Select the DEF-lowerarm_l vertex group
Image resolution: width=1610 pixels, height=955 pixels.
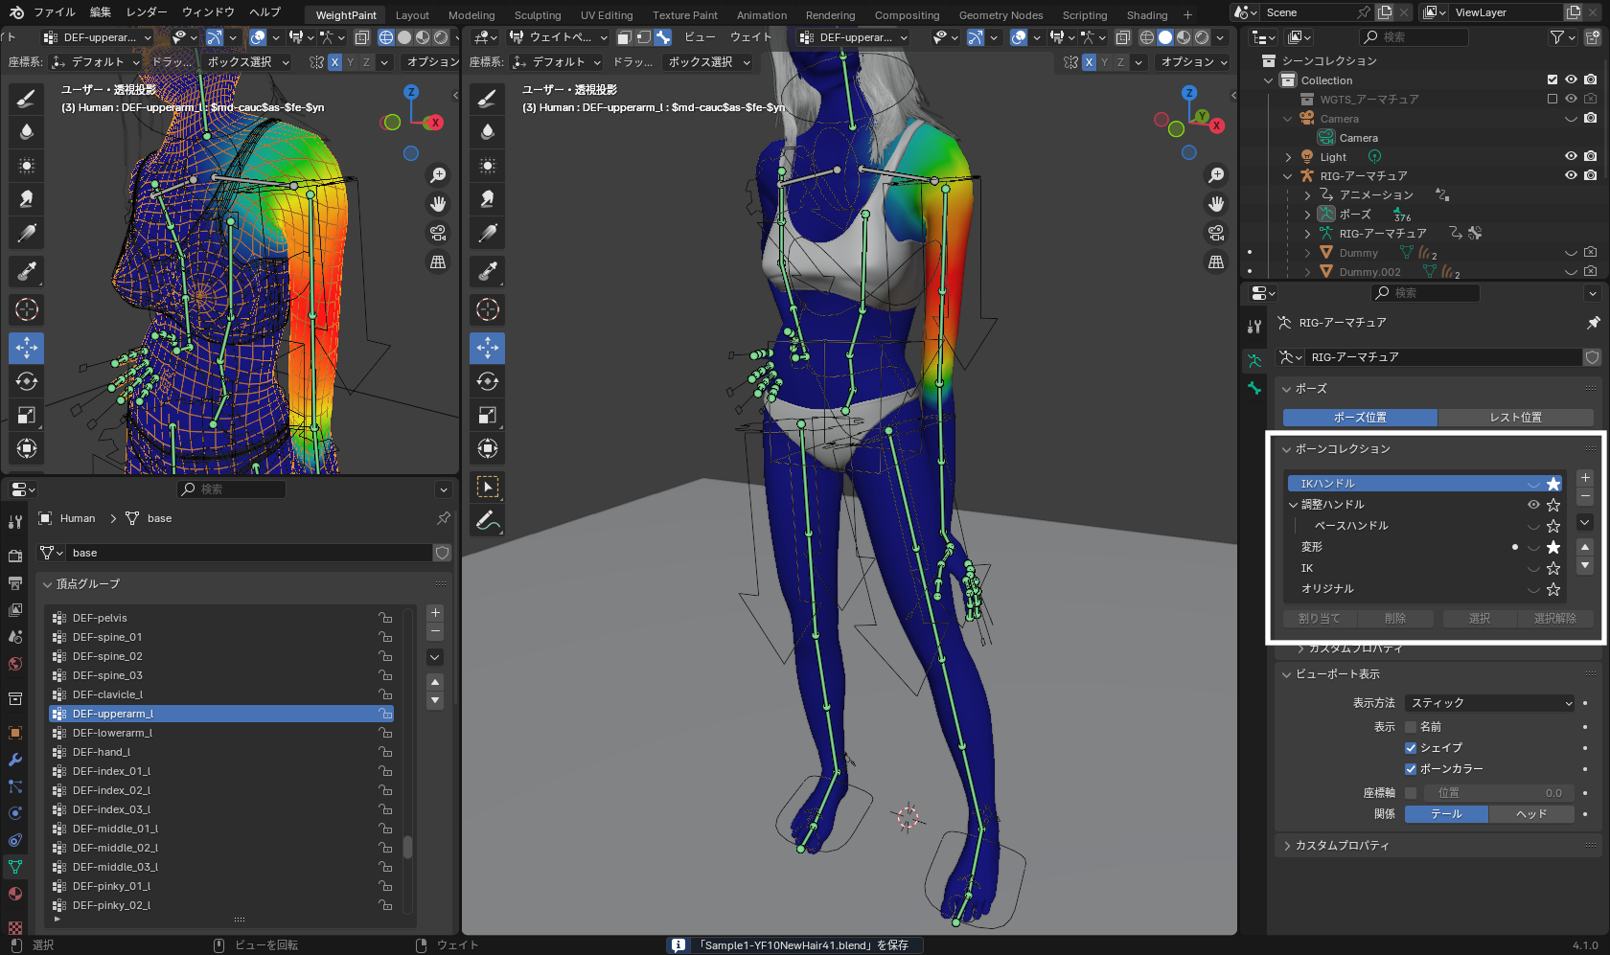[113, 733]
